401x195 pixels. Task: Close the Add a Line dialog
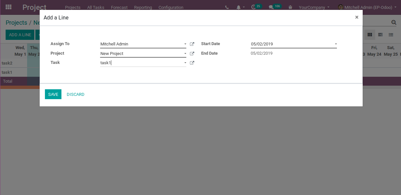(x=357, y=17)
